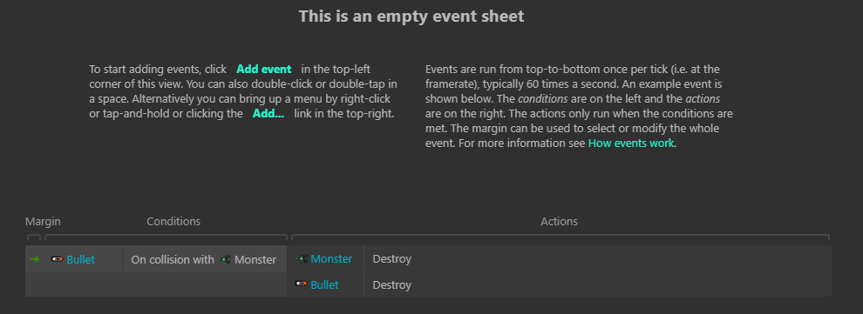The image size is (863, 314).
Task: Click the Bullet sprite icon in the actions column
Action: pyautogui.click(x=301, y=284)
